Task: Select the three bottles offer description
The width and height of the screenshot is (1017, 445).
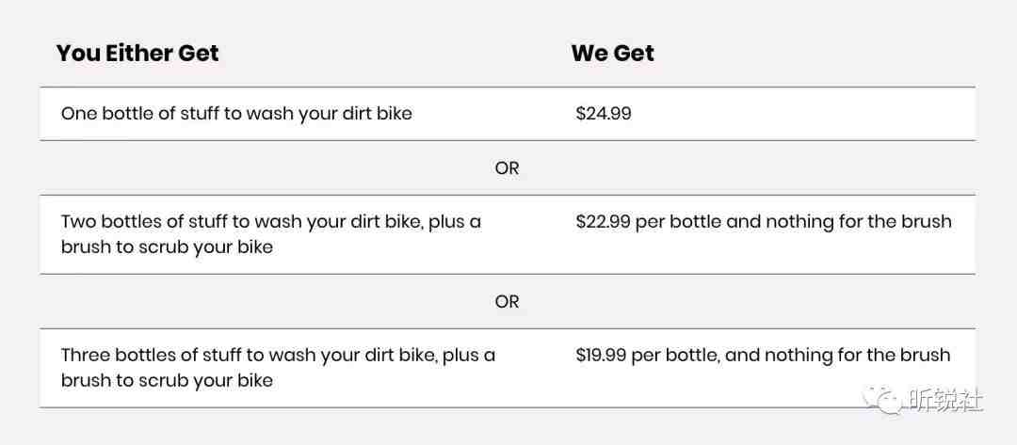Action: click(278, 367)
